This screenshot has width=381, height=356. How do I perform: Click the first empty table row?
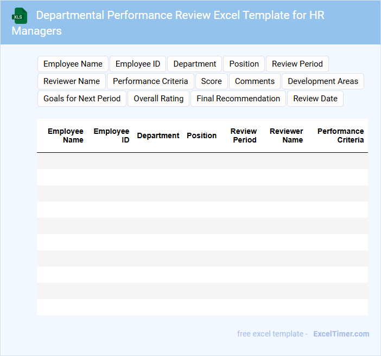pos(202,161)
